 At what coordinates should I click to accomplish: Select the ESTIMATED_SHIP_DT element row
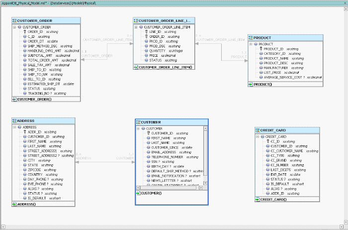[x=49, y=84]
